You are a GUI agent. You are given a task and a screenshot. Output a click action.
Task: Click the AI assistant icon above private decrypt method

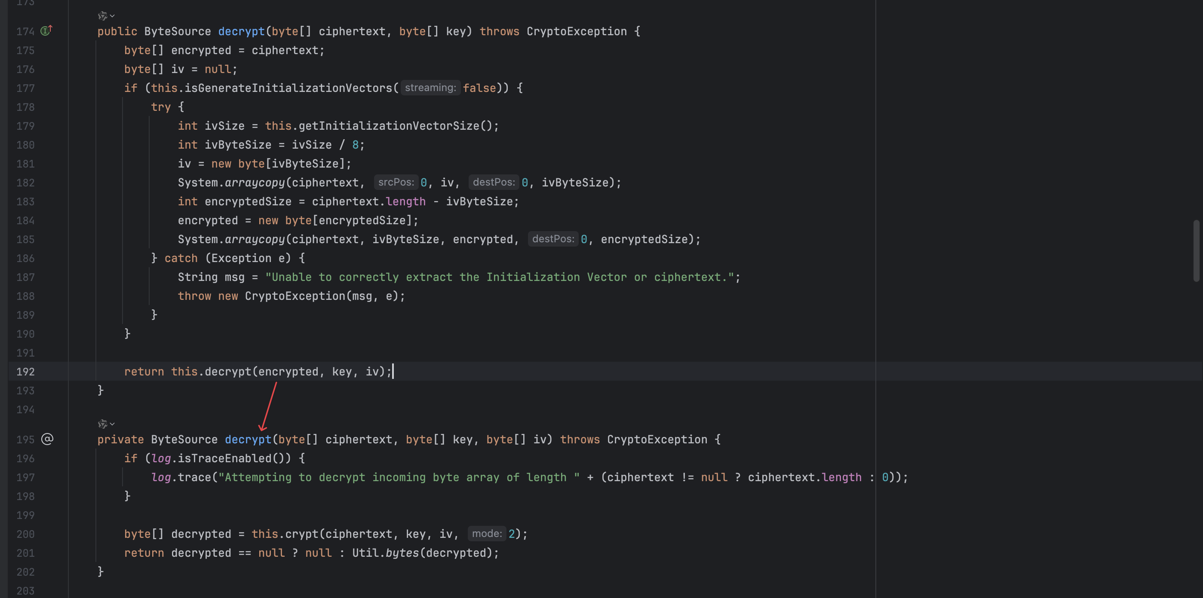pos(102,424)
